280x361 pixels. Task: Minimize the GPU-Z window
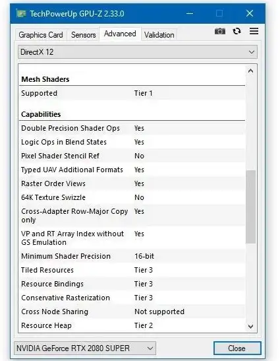(x=190, y=13)
